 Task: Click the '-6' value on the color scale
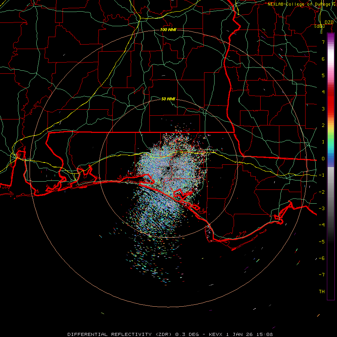[x=322, y=258]
